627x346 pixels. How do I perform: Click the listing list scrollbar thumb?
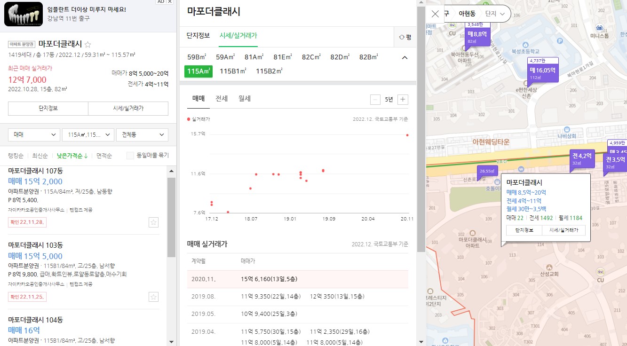[x=172, y=217]
